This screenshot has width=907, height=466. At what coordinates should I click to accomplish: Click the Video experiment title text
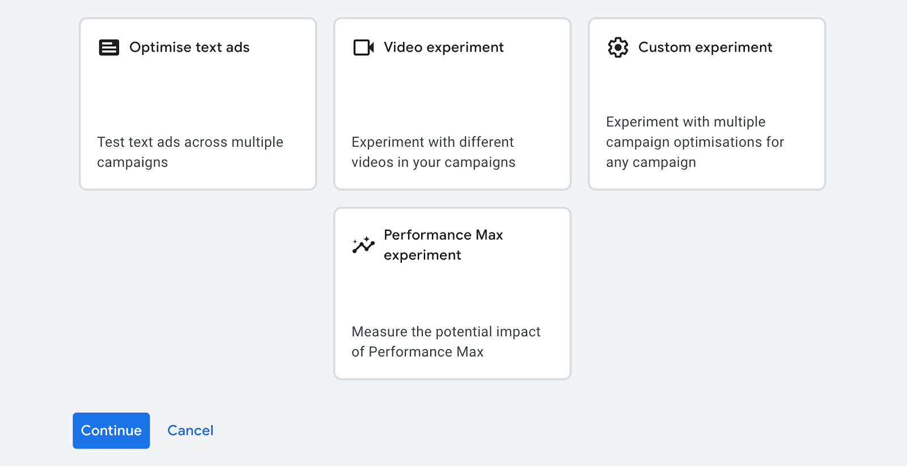point(443,48)
